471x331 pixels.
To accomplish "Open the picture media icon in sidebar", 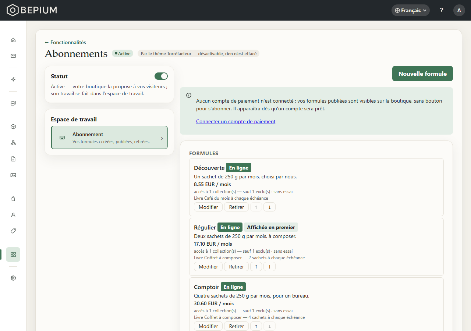I will (13, 175).
